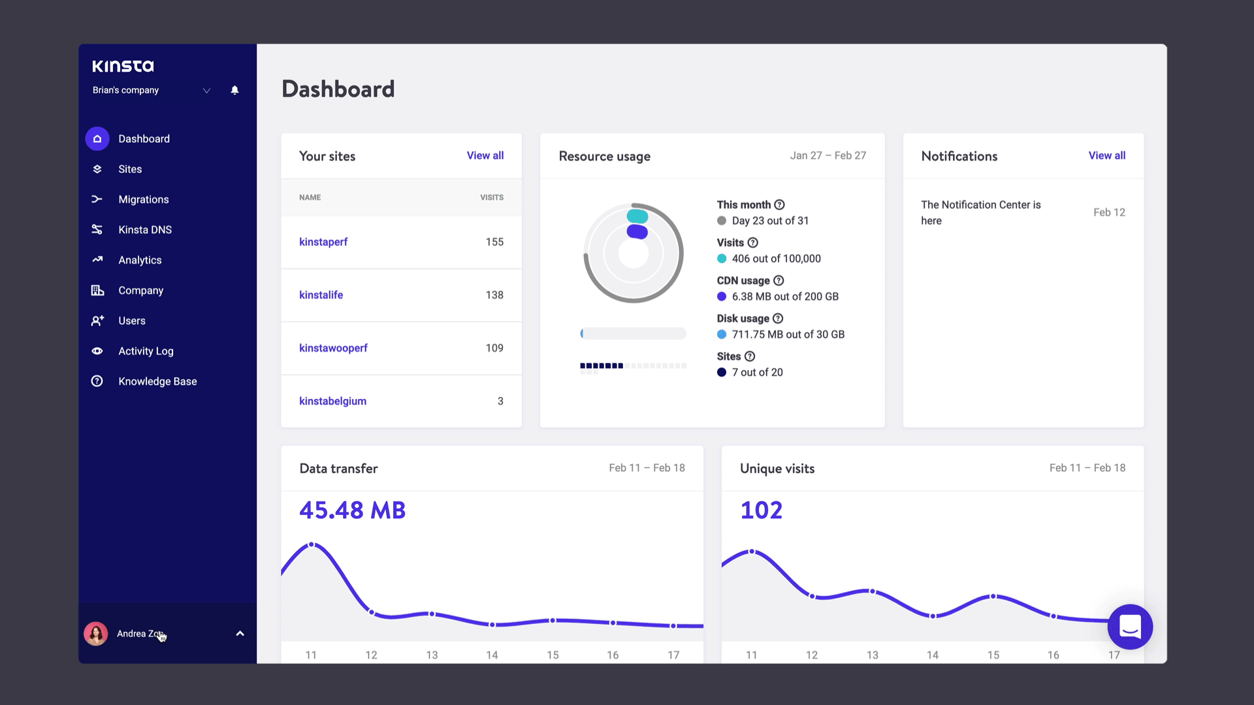This screenshot has height=705, width=1254.
Task: Click the Migrations navigation icon
Action: [x=97, y=199]
